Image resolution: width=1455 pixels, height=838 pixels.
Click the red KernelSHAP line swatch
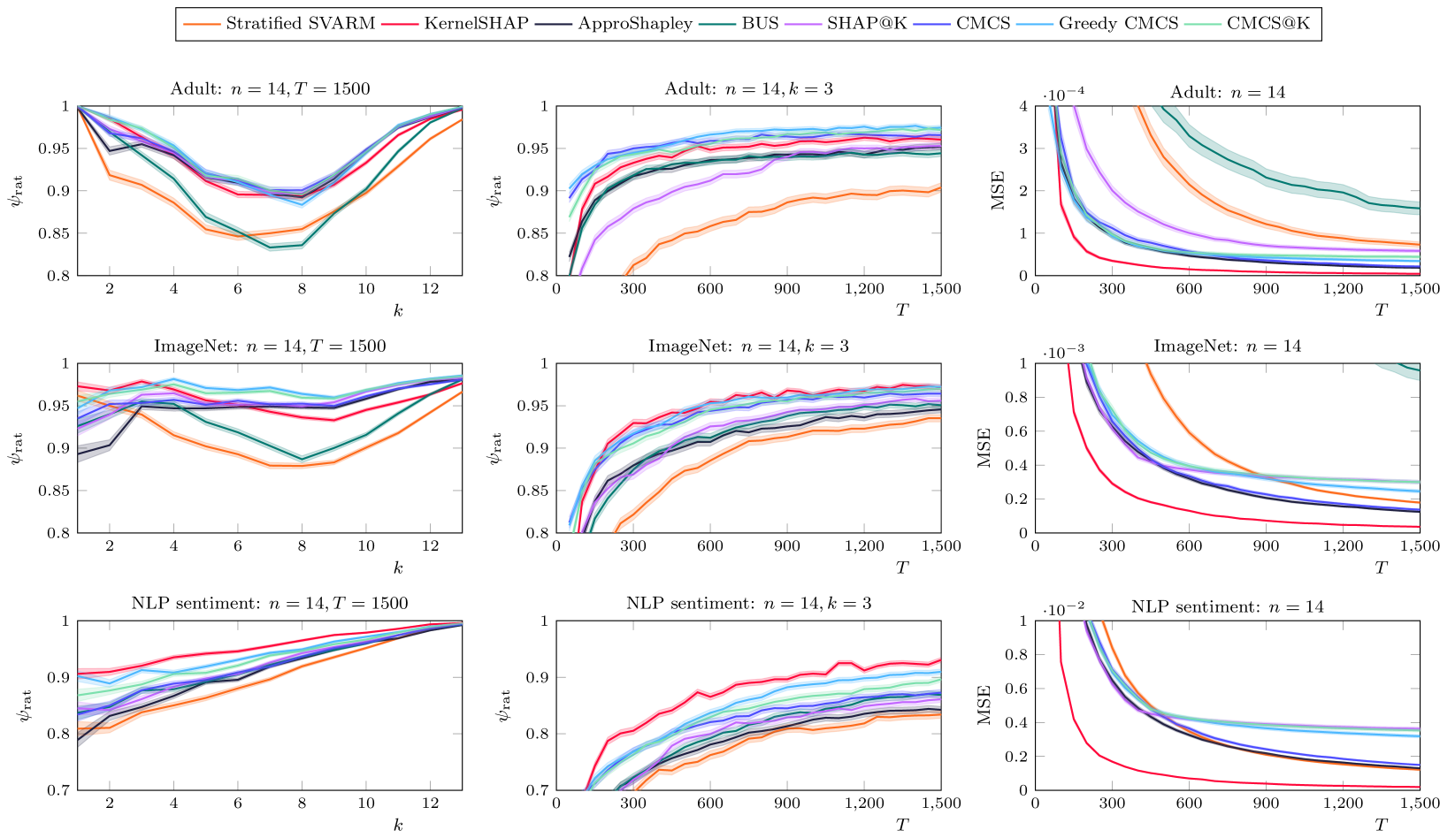coord(400,25)
